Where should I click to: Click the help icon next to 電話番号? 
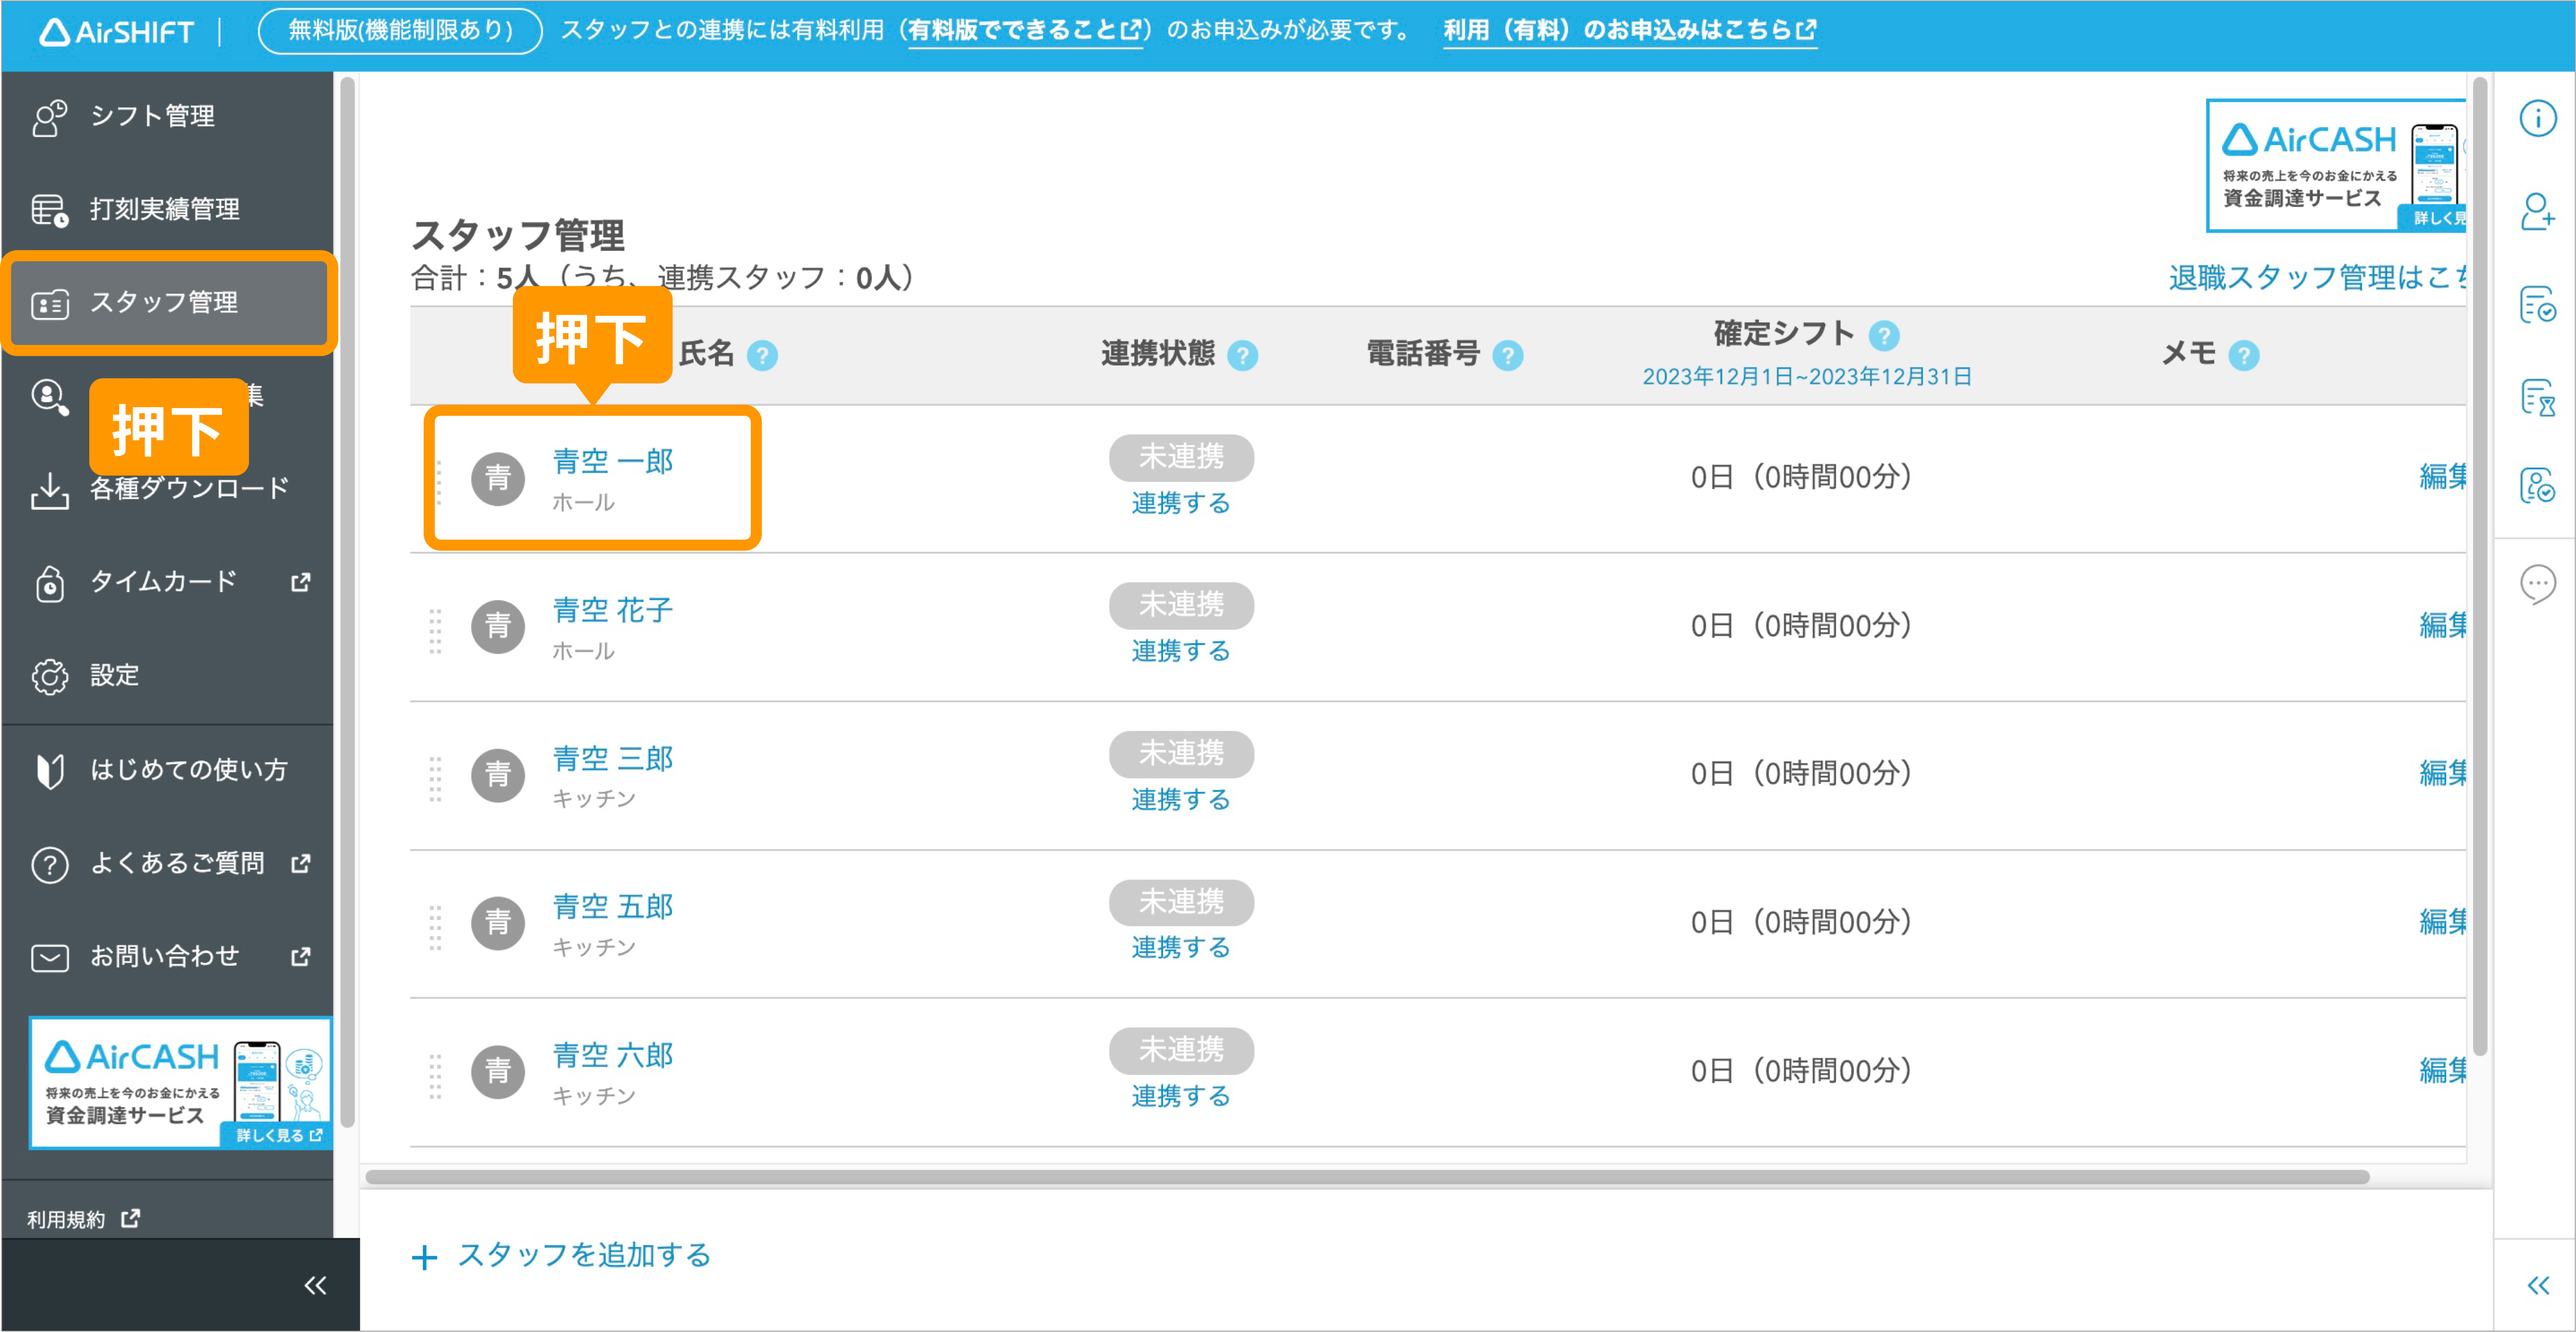(1507, 356)
